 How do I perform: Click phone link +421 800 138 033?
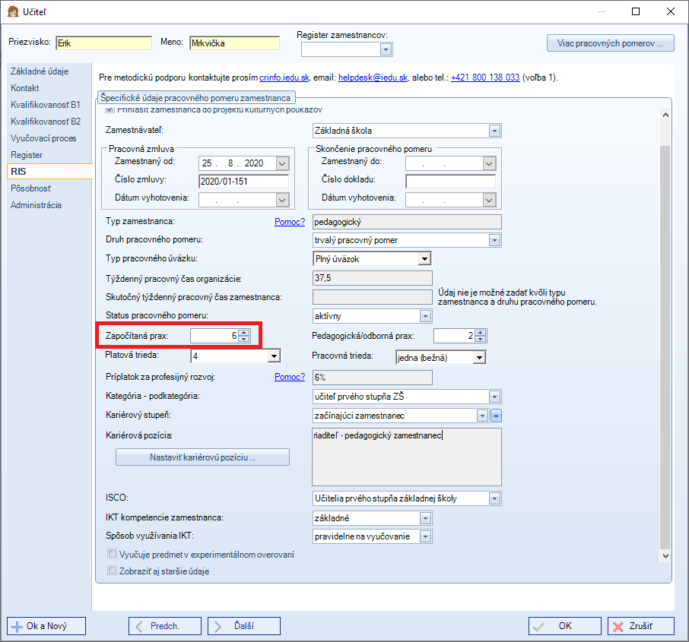click(485, 77)
